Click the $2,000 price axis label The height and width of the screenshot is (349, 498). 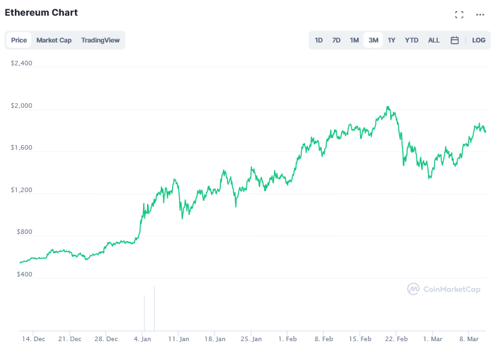[22, 105]
